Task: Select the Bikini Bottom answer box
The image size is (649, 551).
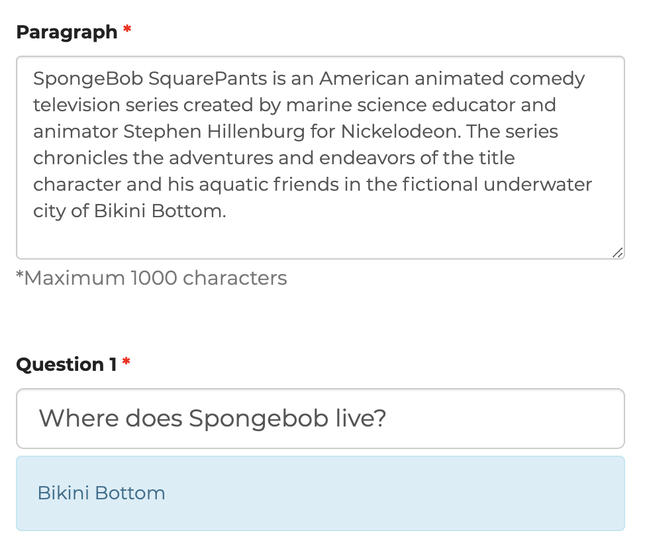Action: click(x=397, y=493)
